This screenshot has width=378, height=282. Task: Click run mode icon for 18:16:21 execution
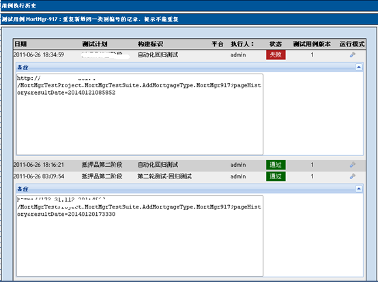pyautogui.click(x=353, y=165)
